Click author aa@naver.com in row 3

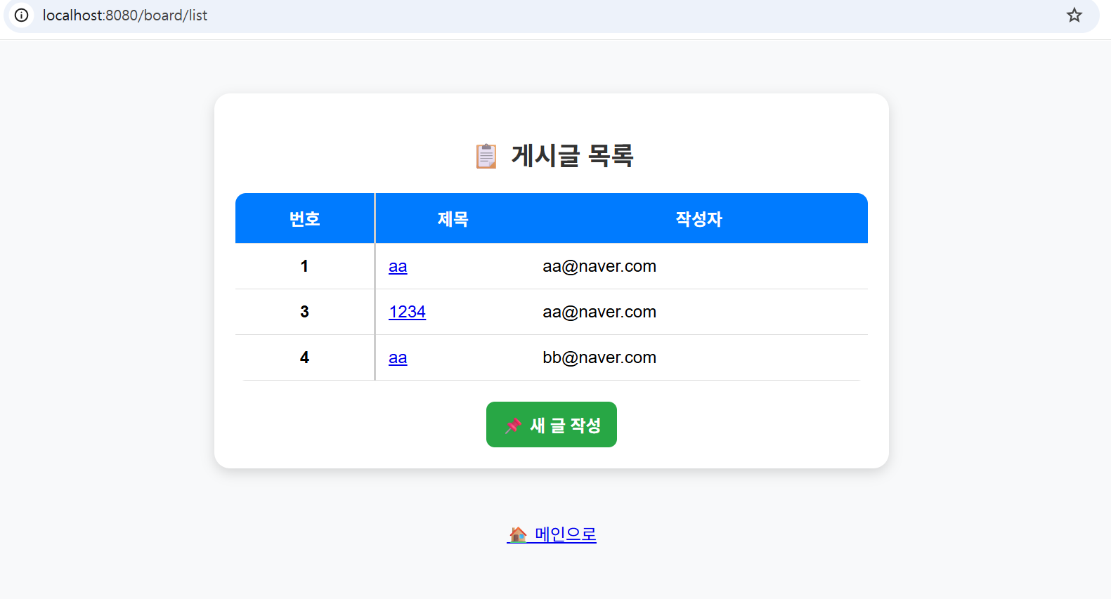599,312
